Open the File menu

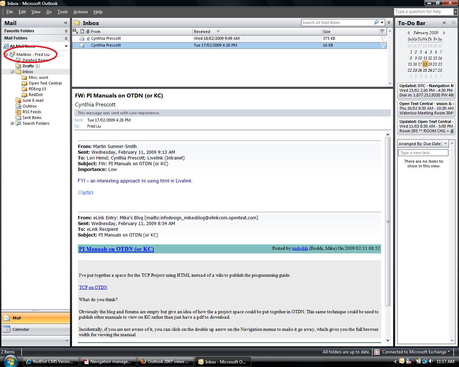pos(10,12)
